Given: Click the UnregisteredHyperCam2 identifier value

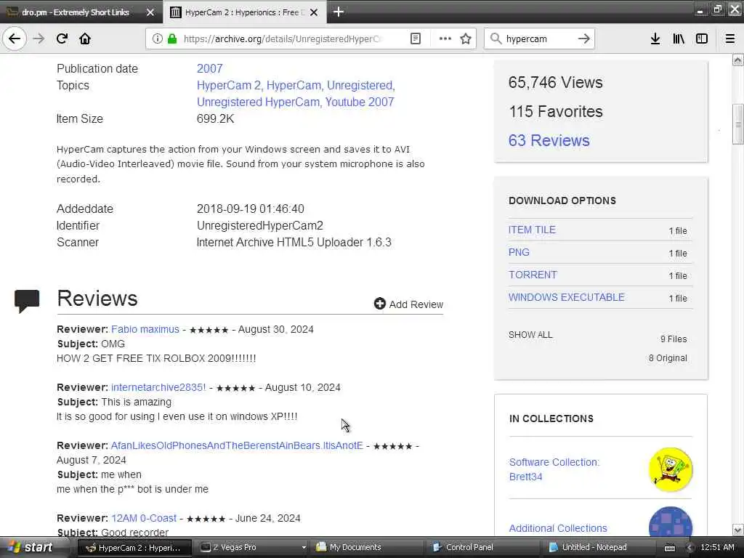Looking at the screenshot, I should click(260, 225).
